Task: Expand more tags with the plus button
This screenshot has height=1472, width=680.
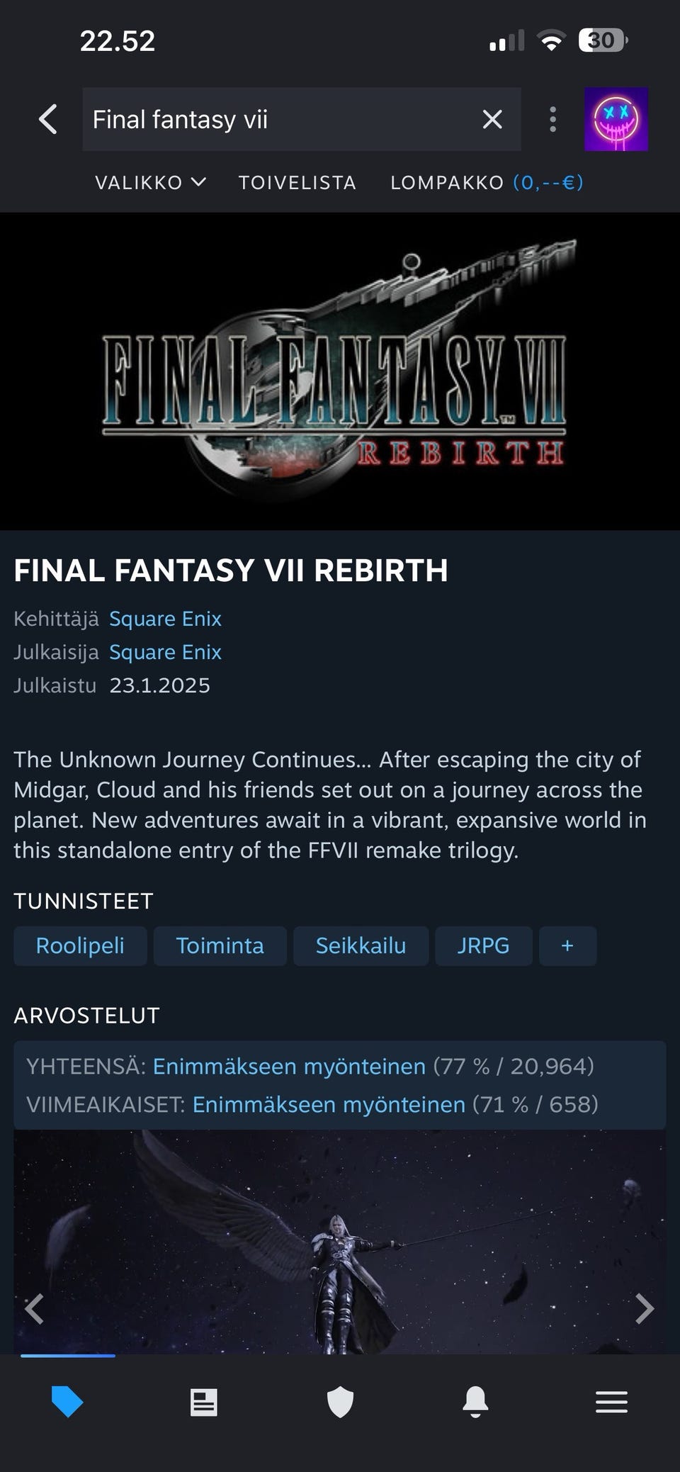Action: point(567,945)
